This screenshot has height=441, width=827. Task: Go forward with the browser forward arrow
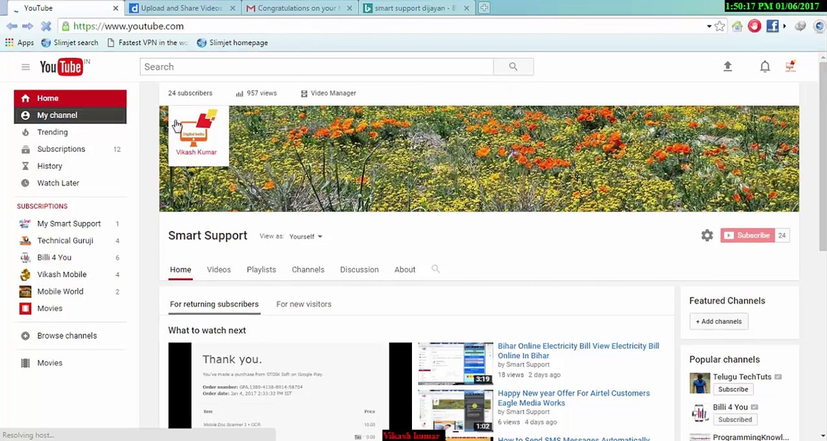[28, 26]
